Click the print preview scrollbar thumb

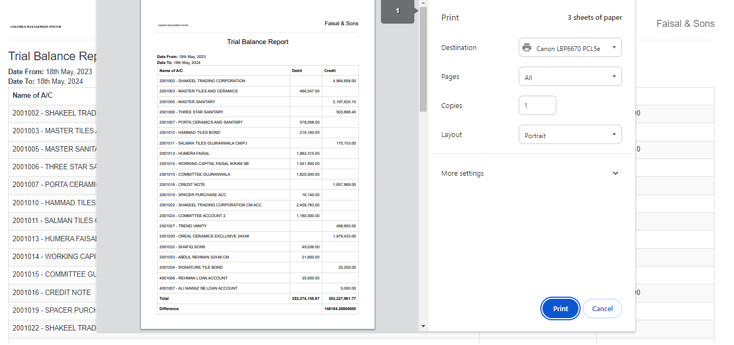pyautogui.click(x=423, y=59)
